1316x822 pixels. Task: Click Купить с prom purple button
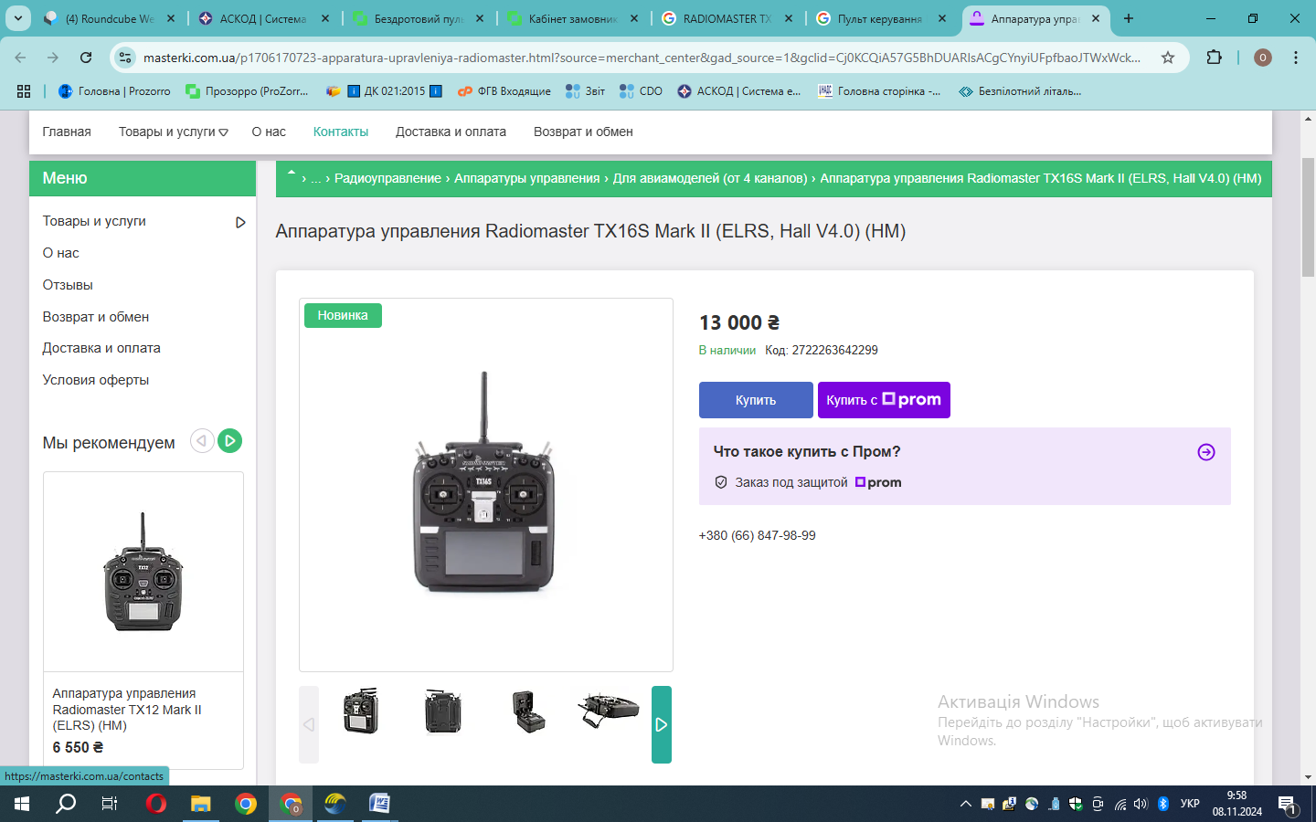[x=884, y=400]
